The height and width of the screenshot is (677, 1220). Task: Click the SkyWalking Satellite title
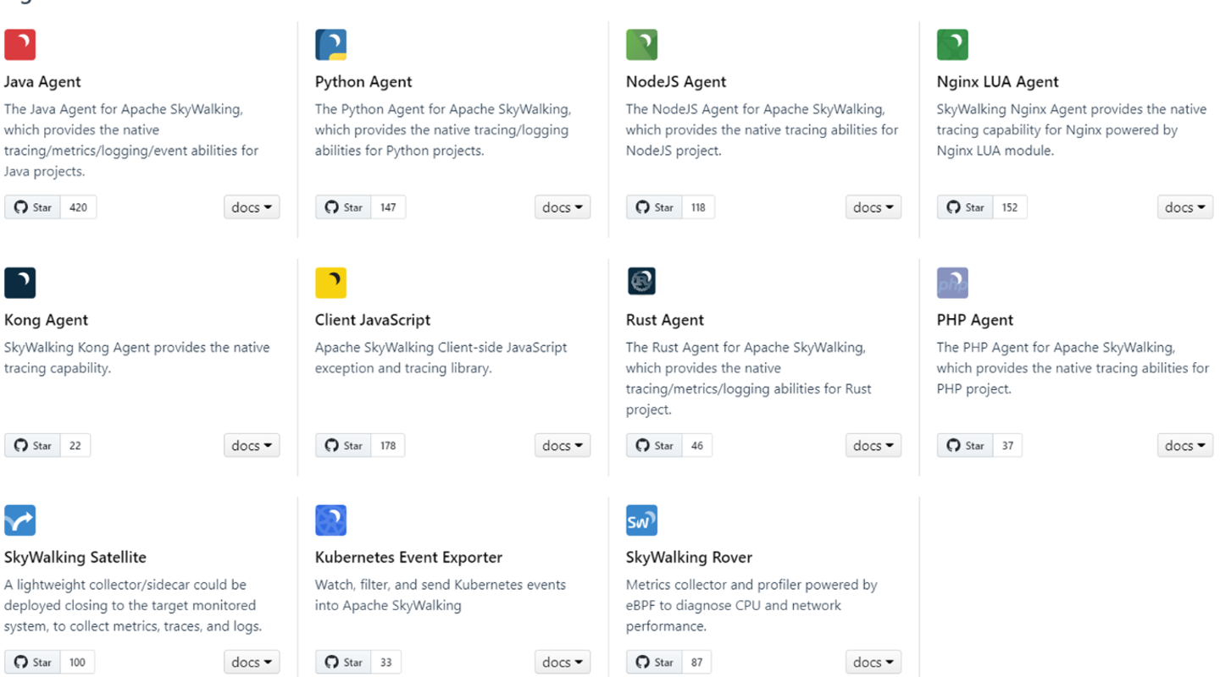click(x=75, y=558)
